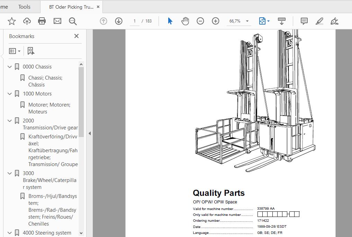Click the envelope email icon
The image size is (352, 237).
(57, 21)
